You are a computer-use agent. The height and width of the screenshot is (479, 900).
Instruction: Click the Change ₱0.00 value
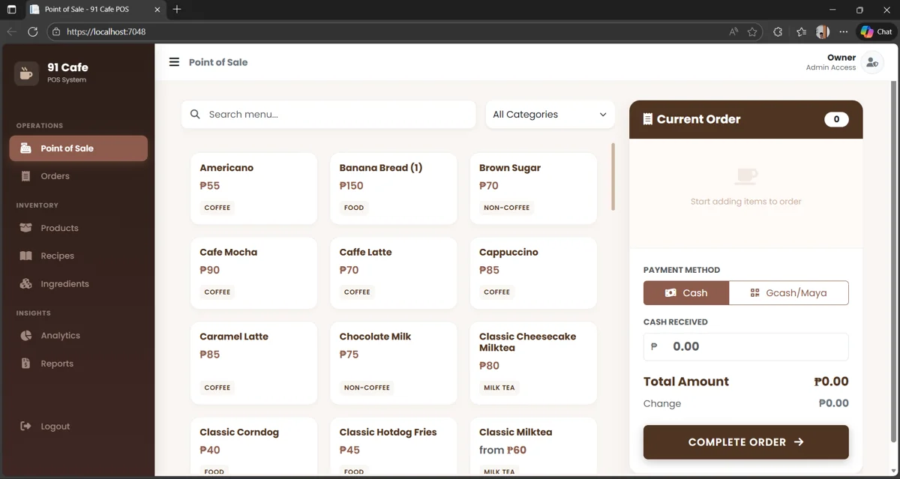tap(833, 403)
